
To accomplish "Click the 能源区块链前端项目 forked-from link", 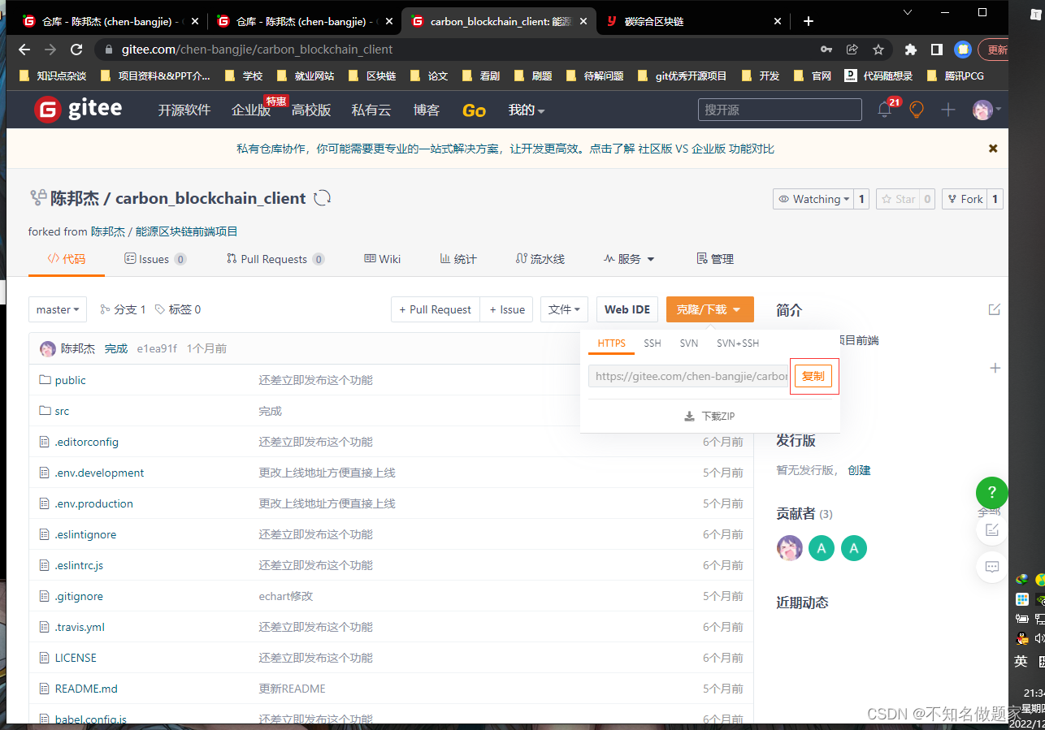I will click(x=185, y=231).
